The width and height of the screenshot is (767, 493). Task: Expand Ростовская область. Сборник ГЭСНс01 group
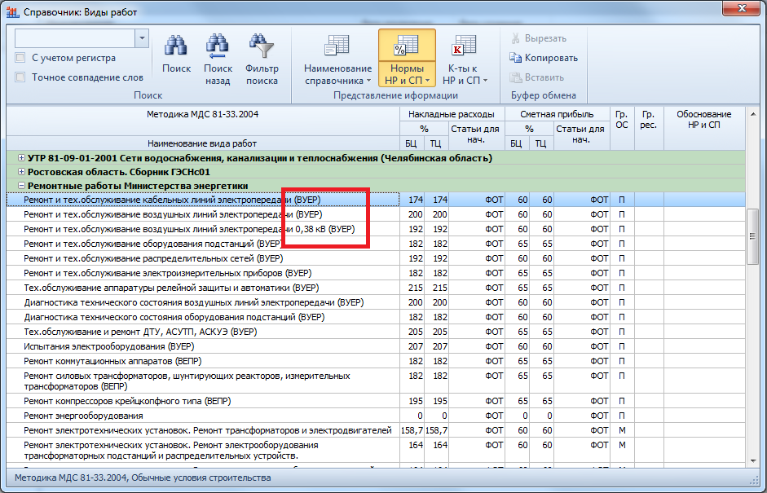click(20, 172)
